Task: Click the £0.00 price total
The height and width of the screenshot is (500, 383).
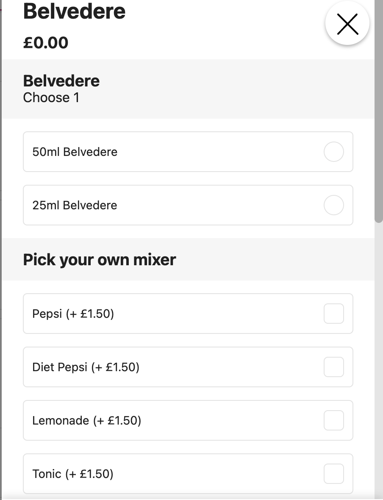Action: tap(45, 43)
